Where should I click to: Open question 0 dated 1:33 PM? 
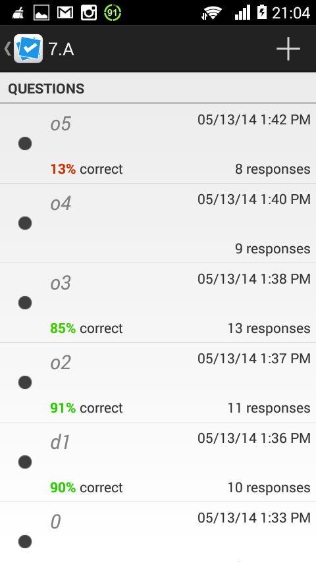(158, 532)
